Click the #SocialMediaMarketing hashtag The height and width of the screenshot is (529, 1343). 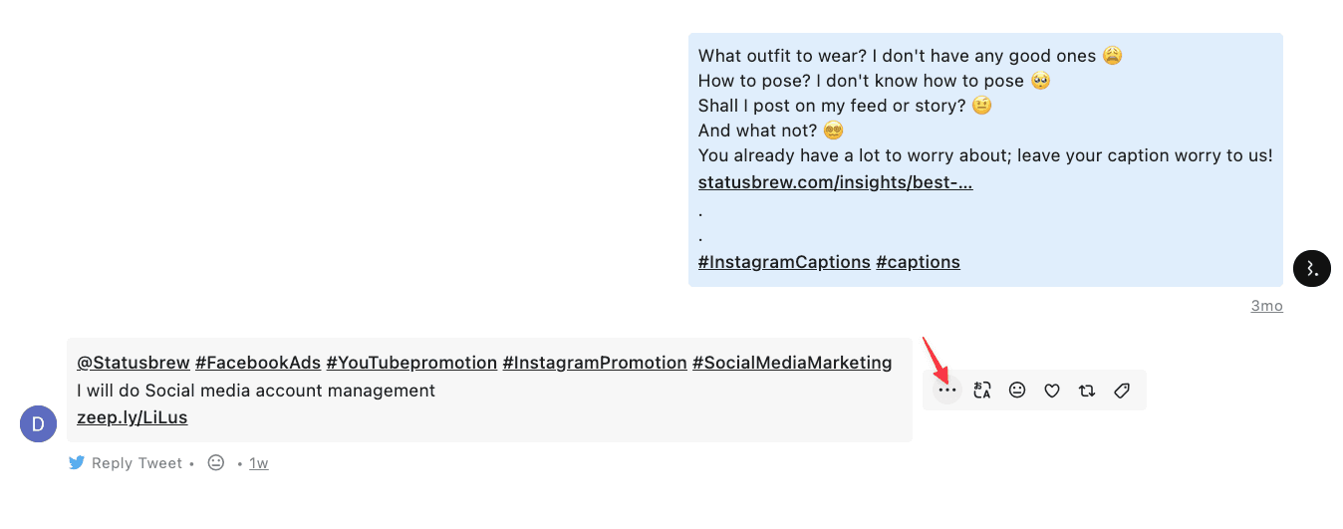792,363
